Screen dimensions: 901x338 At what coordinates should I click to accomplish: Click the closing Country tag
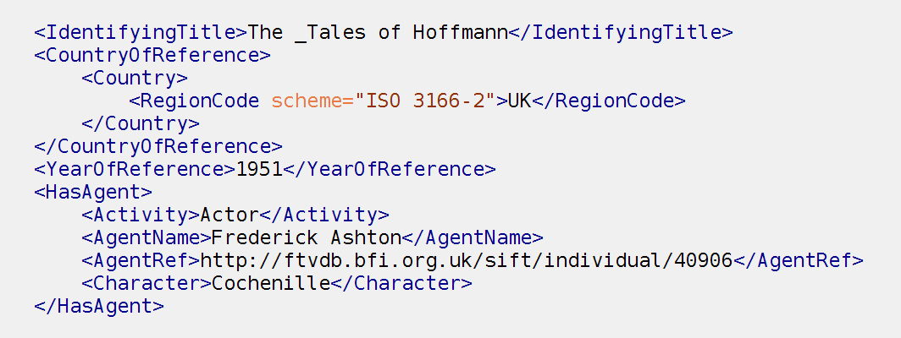click(141, 123)
